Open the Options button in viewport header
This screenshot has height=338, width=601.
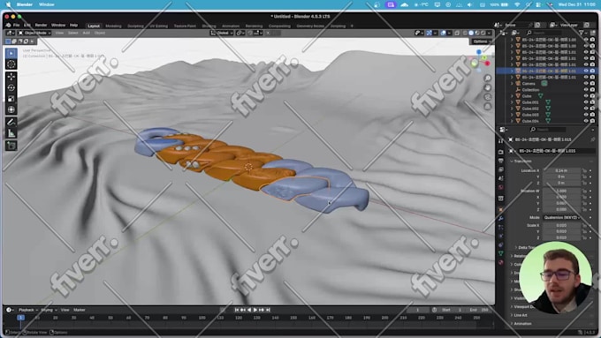[481, 41]
